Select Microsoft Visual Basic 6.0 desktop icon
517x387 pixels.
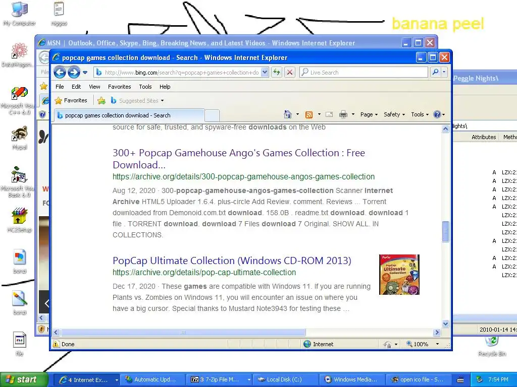pos(19,181)
